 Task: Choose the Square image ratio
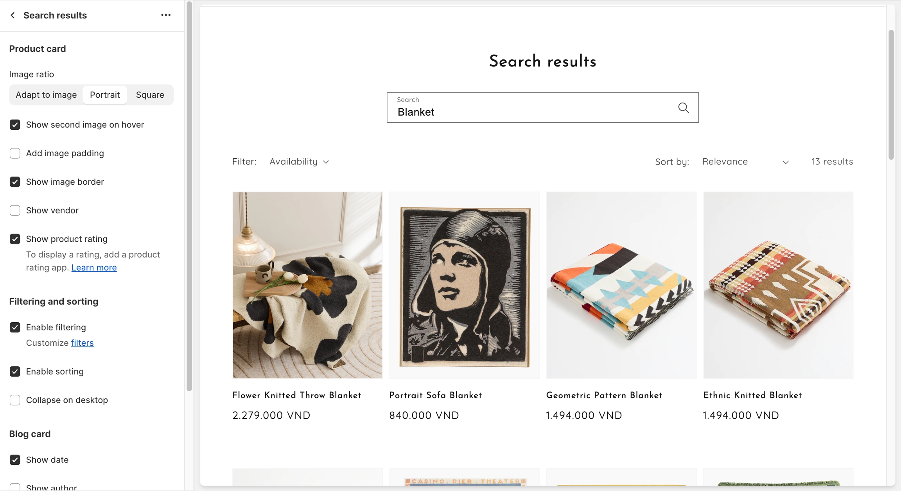click(150, 95)
